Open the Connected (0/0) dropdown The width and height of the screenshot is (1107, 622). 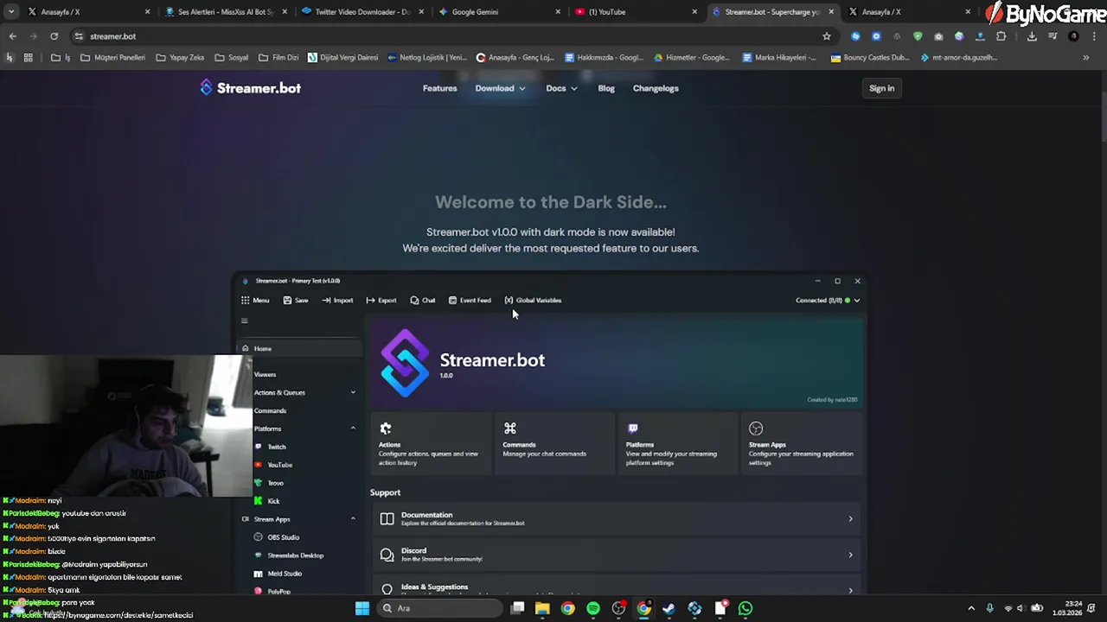pyautogui.click(x=828, y=301)
